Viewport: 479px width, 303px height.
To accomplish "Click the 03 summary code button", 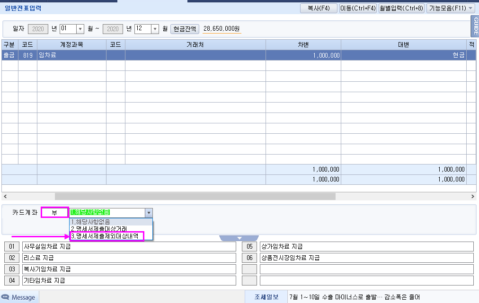I will coord(12,269).
